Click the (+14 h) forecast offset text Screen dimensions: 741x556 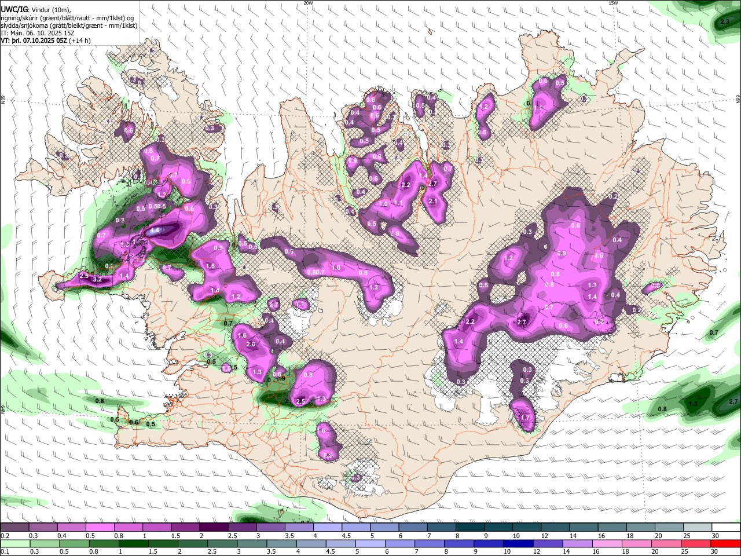79,41
